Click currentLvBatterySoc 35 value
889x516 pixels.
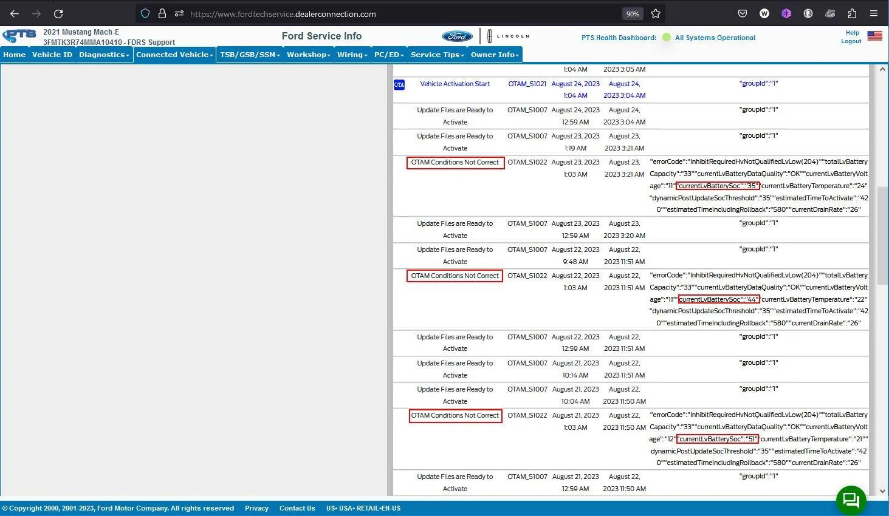point(718,186)
